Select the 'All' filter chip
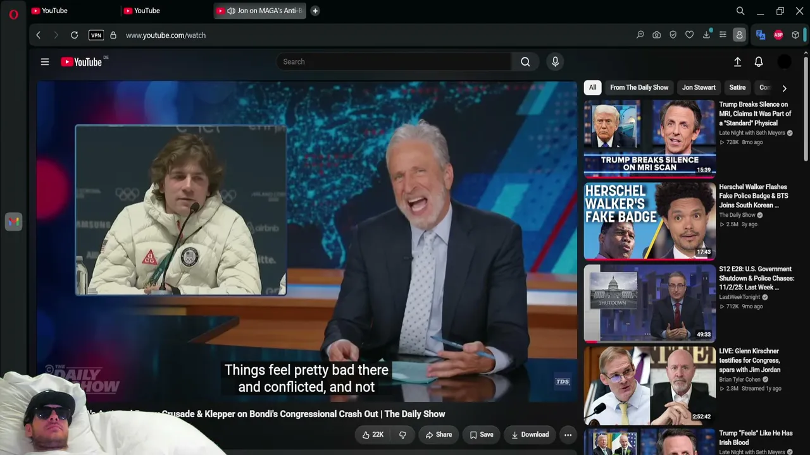This screenshot has width=810, height=455. [592, 88]
